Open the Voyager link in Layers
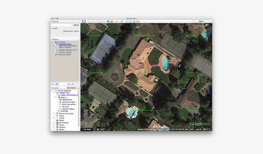Image resolution: width=263 pixels, height=154 pixels. point(62,93)
